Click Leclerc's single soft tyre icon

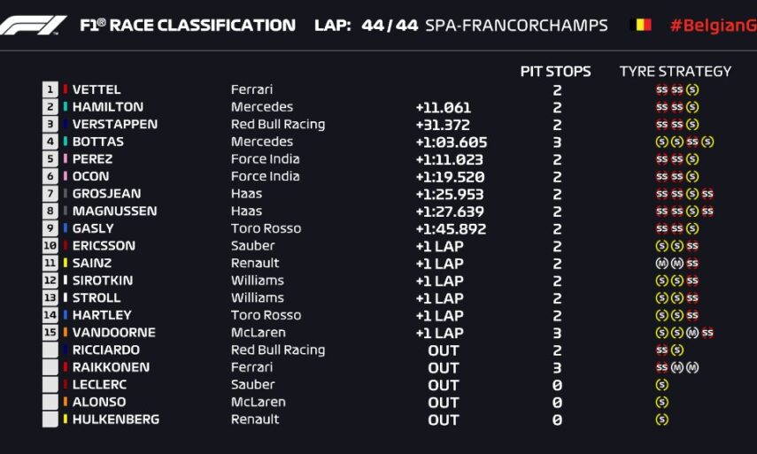(662, 385)
